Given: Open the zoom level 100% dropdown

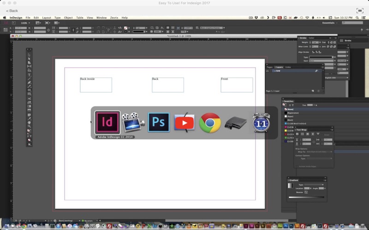Looking at the screenshot, I should tap(25, 23).
